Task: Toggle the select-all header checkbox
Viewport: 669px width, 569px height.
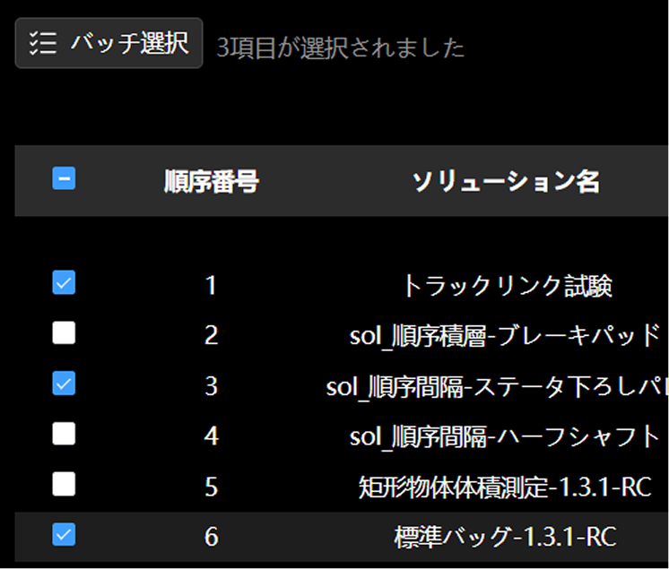Action: (64, 179)
